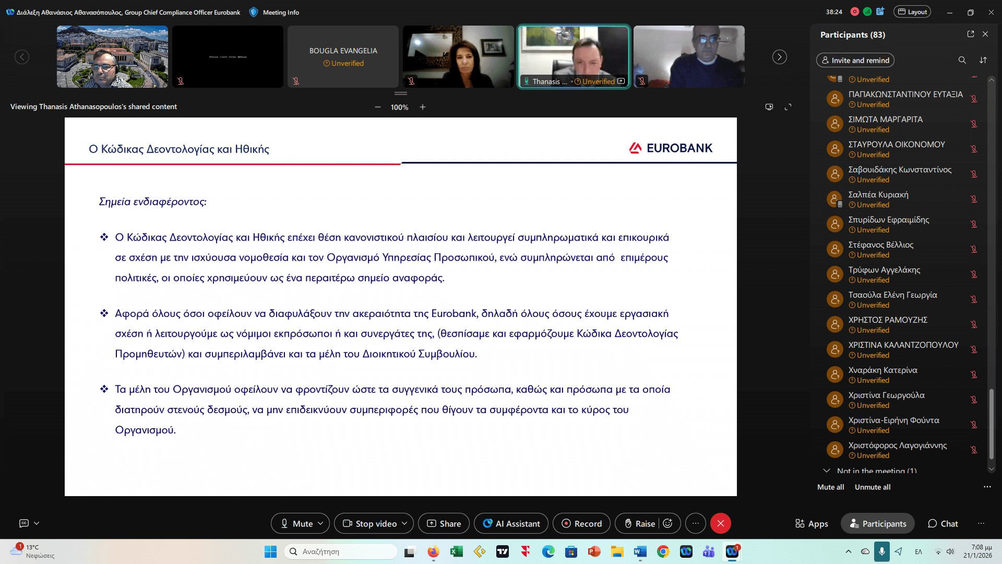Click participants list scrollbar
Screen dimensions: 1002x564
pyautogui.click(x=992, y=423)
